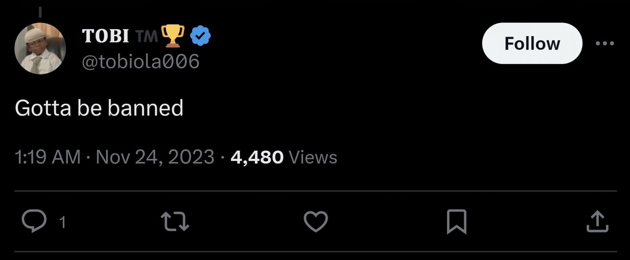This screenshot has height=260, width=630.
Task: Open the share menu via the upload arrow icon
Action: (x=597, y=221)
